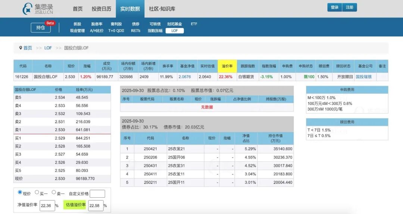Click the 注册 button

350,7
